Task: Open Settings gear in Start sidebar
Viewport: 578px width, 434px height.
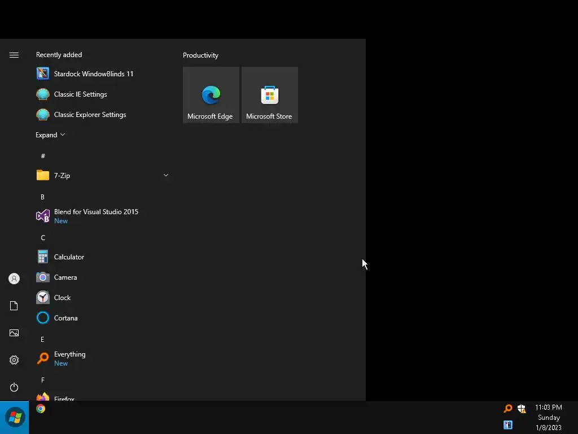Action: (14, 360)
